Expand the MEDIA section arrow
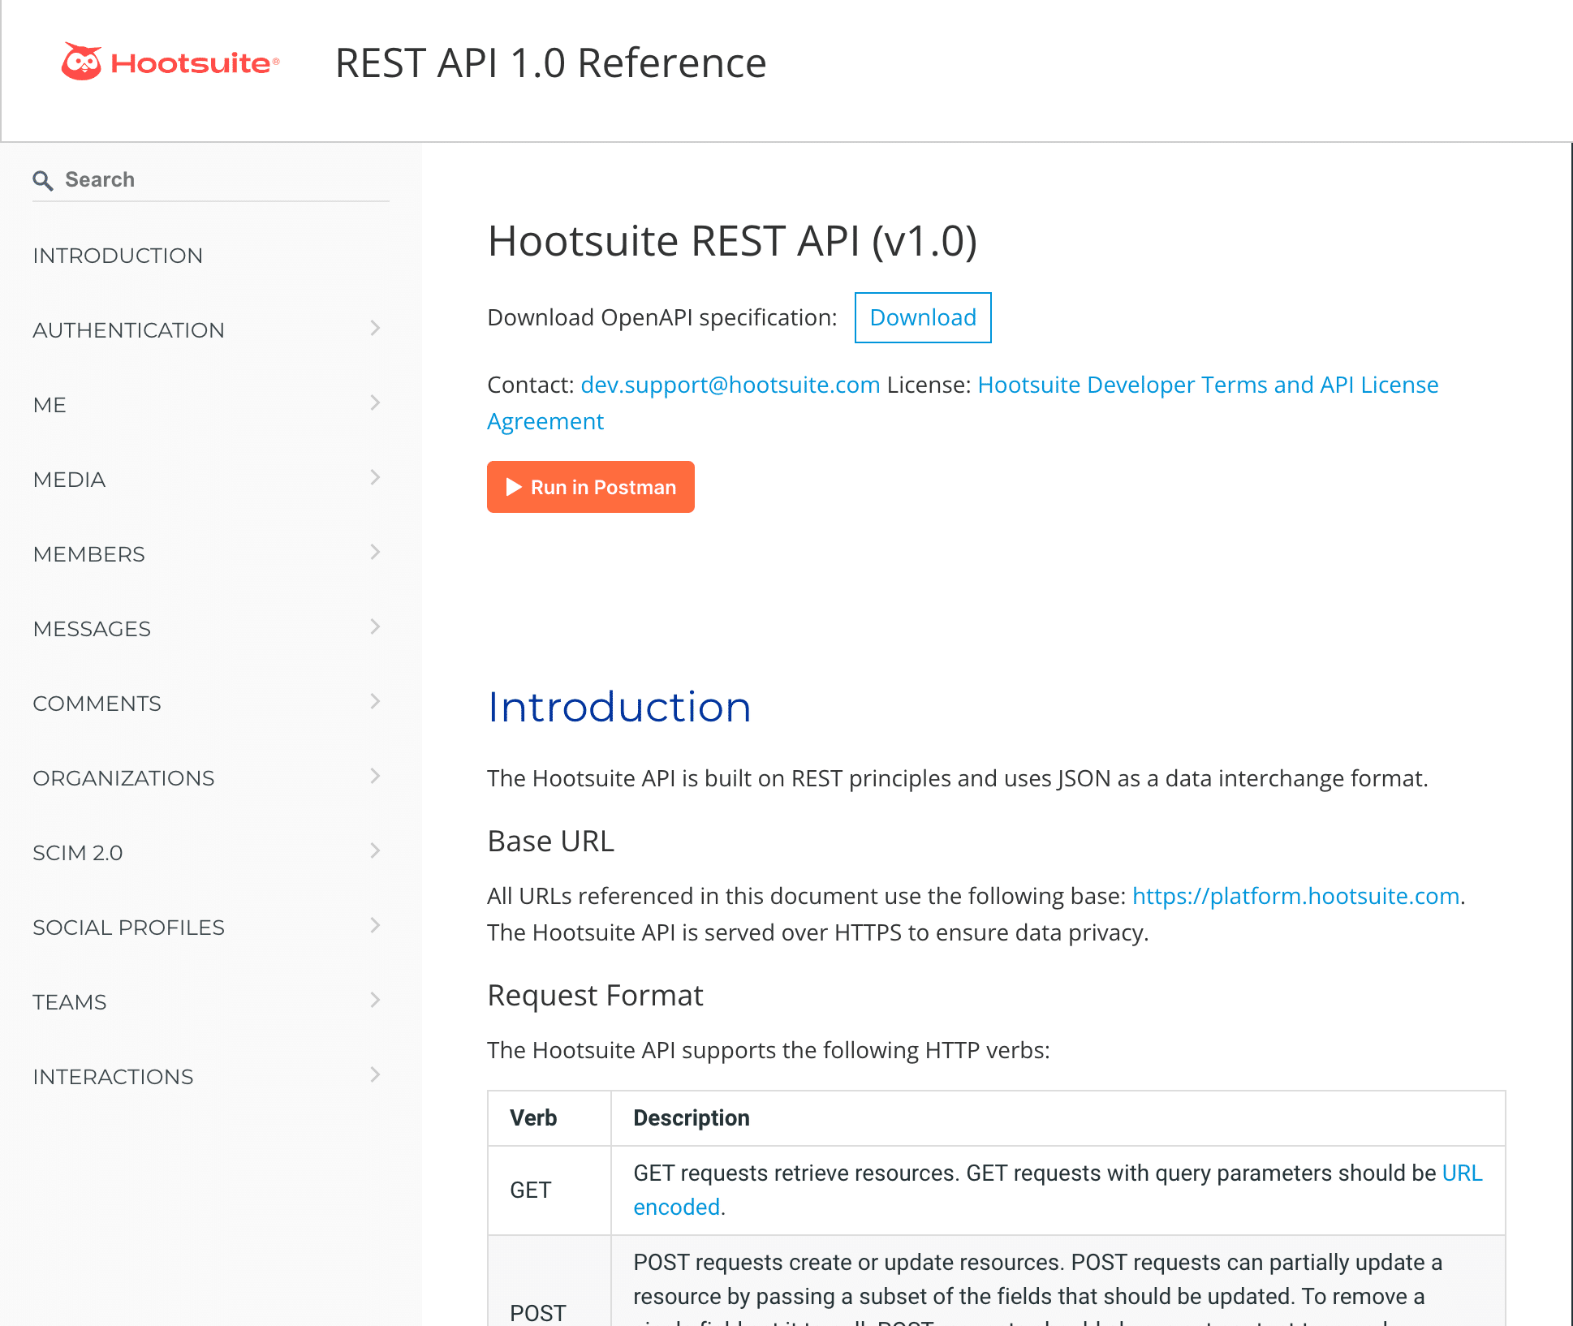This screenshot has width=1573, height=1326. point(375,479)
